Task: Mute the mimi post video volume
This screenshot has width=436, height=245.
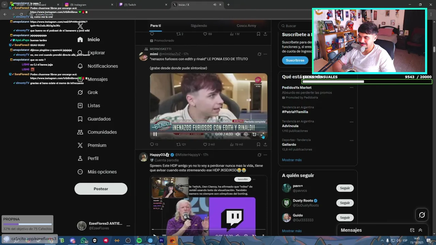Action: click(x=237, y=134)
